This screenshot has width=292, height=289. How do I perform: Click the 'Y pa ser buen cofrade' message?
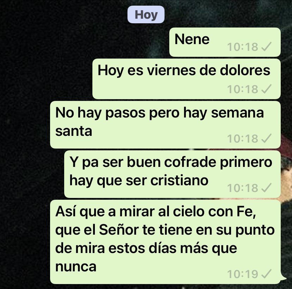(x=172, y=174)
